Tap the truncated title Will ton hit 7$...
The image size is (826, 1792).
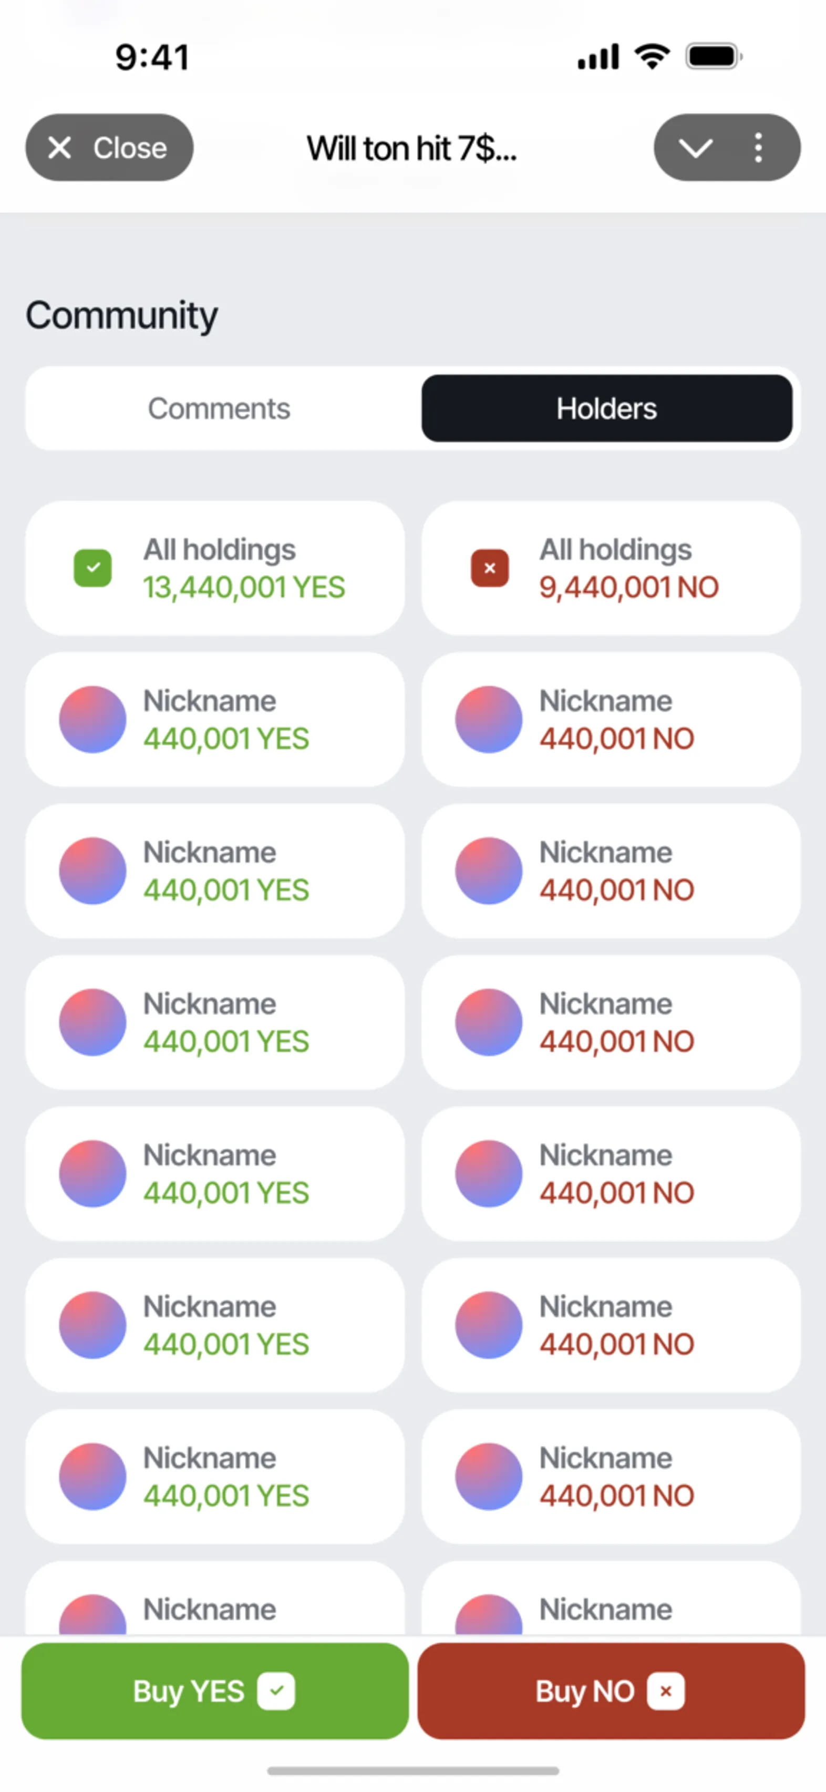(x=411, y=148)
